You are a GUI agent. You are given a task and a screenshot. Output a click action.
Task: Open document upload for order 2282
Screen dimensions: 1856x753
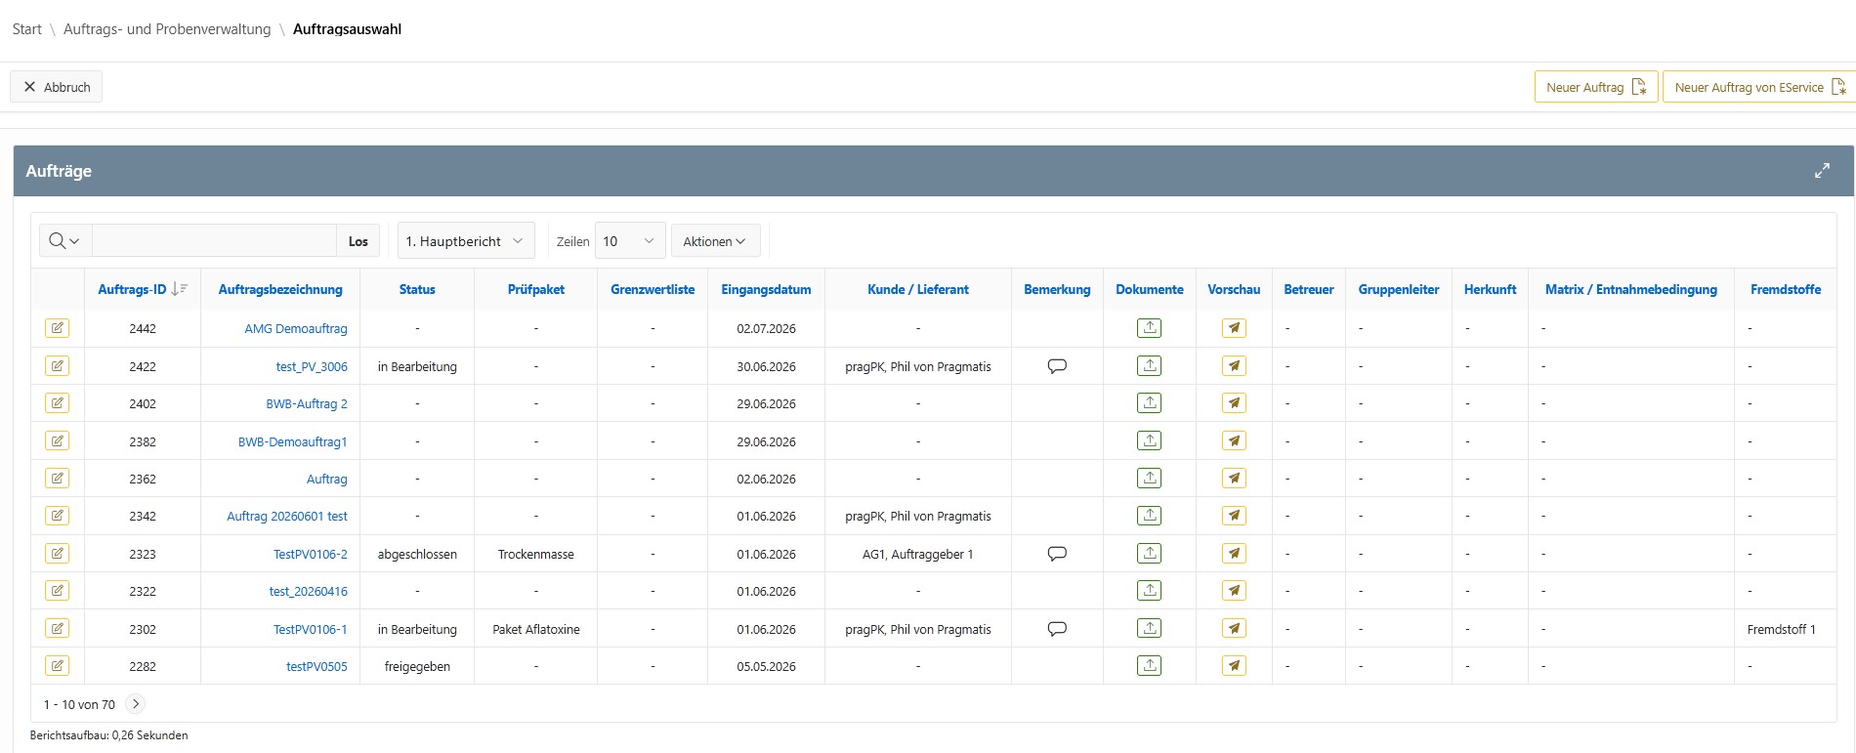(1150, 666)
